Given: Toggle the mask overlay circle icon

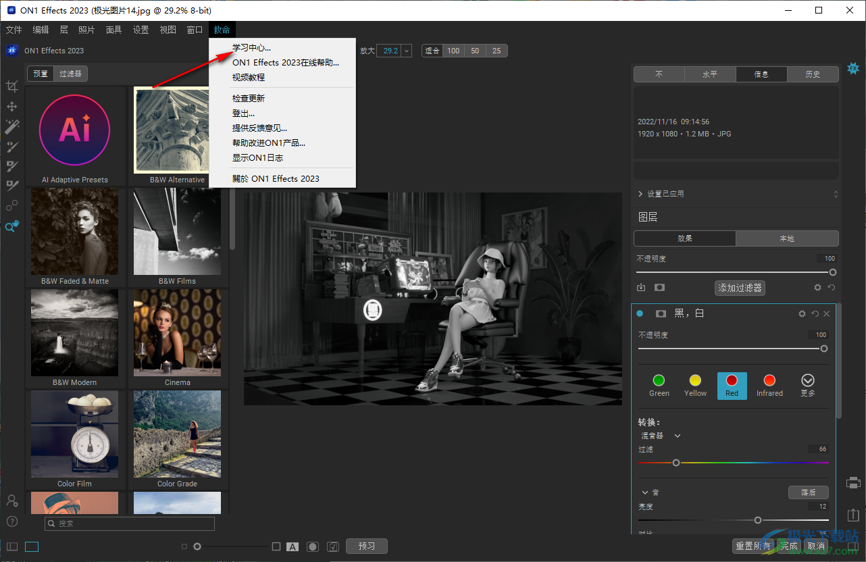Looking at the screenshot, I should (313, 546).
